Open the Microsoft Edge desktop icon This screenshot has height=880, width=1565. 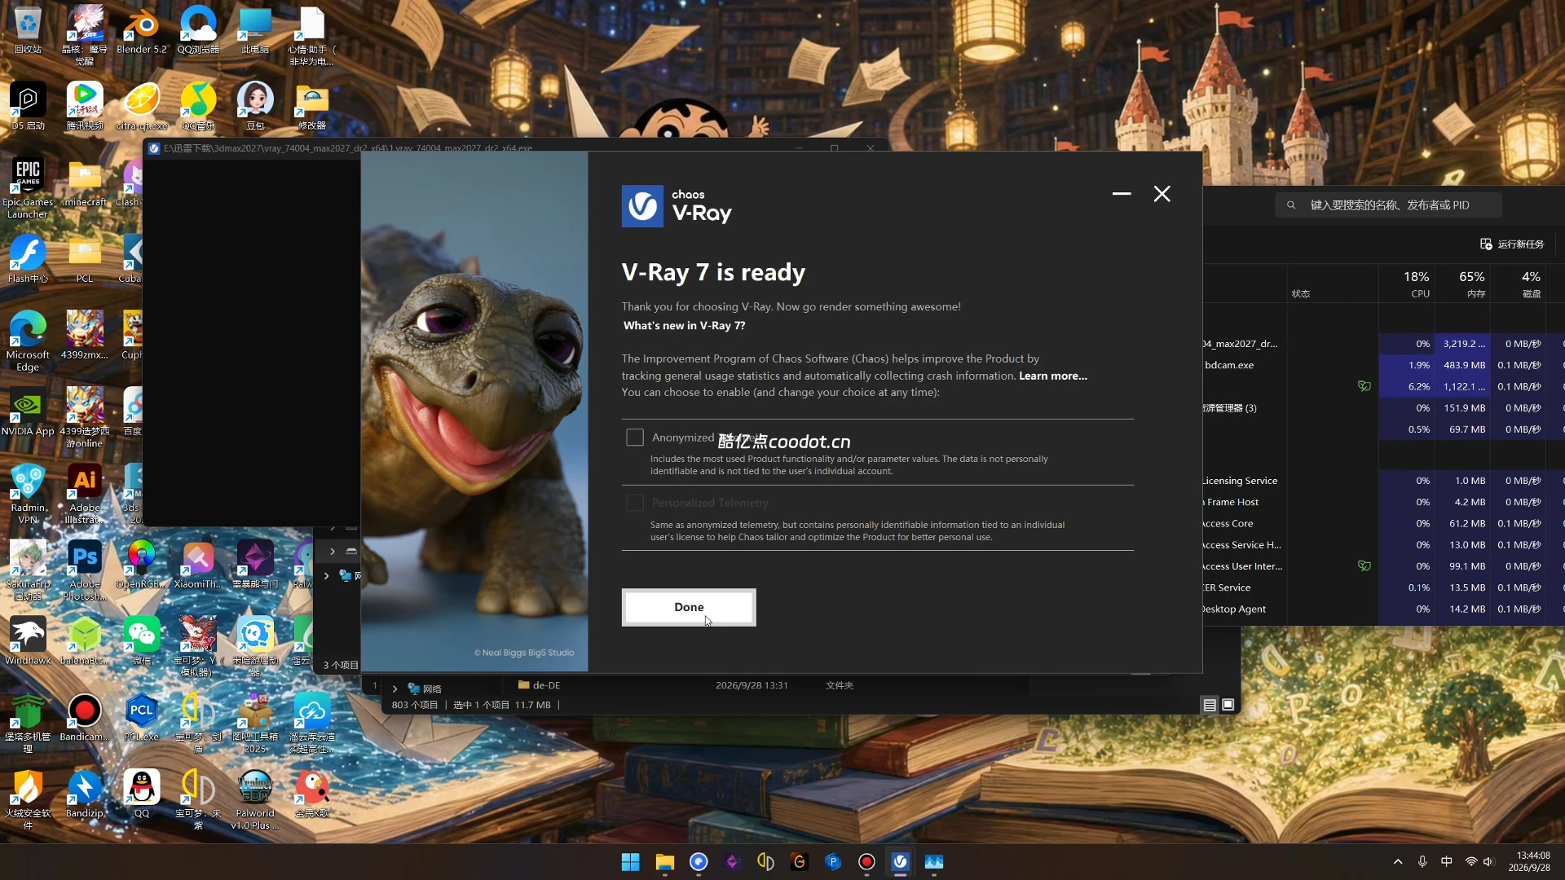[x=28, y=341]
